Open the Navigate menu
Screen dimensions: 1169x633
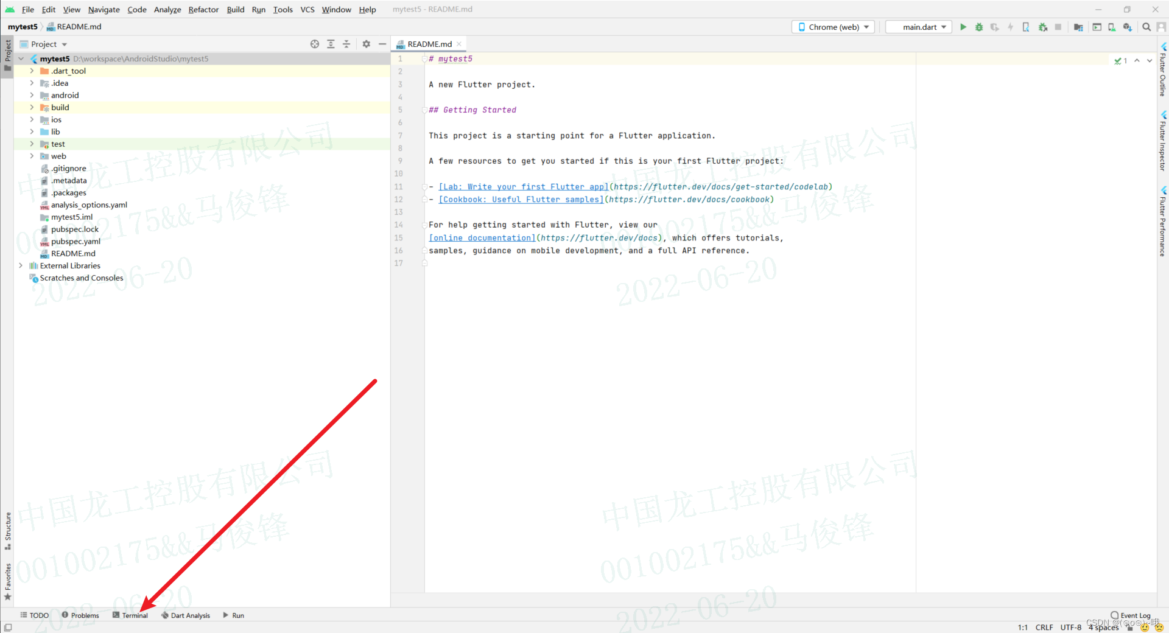104,10
